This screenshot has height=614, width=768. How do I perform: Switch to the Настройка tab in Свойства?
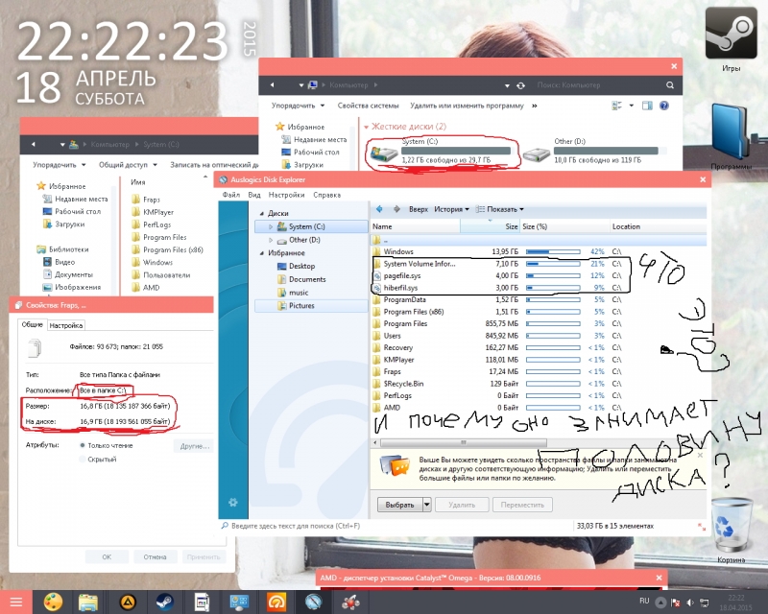click(66, 325)
